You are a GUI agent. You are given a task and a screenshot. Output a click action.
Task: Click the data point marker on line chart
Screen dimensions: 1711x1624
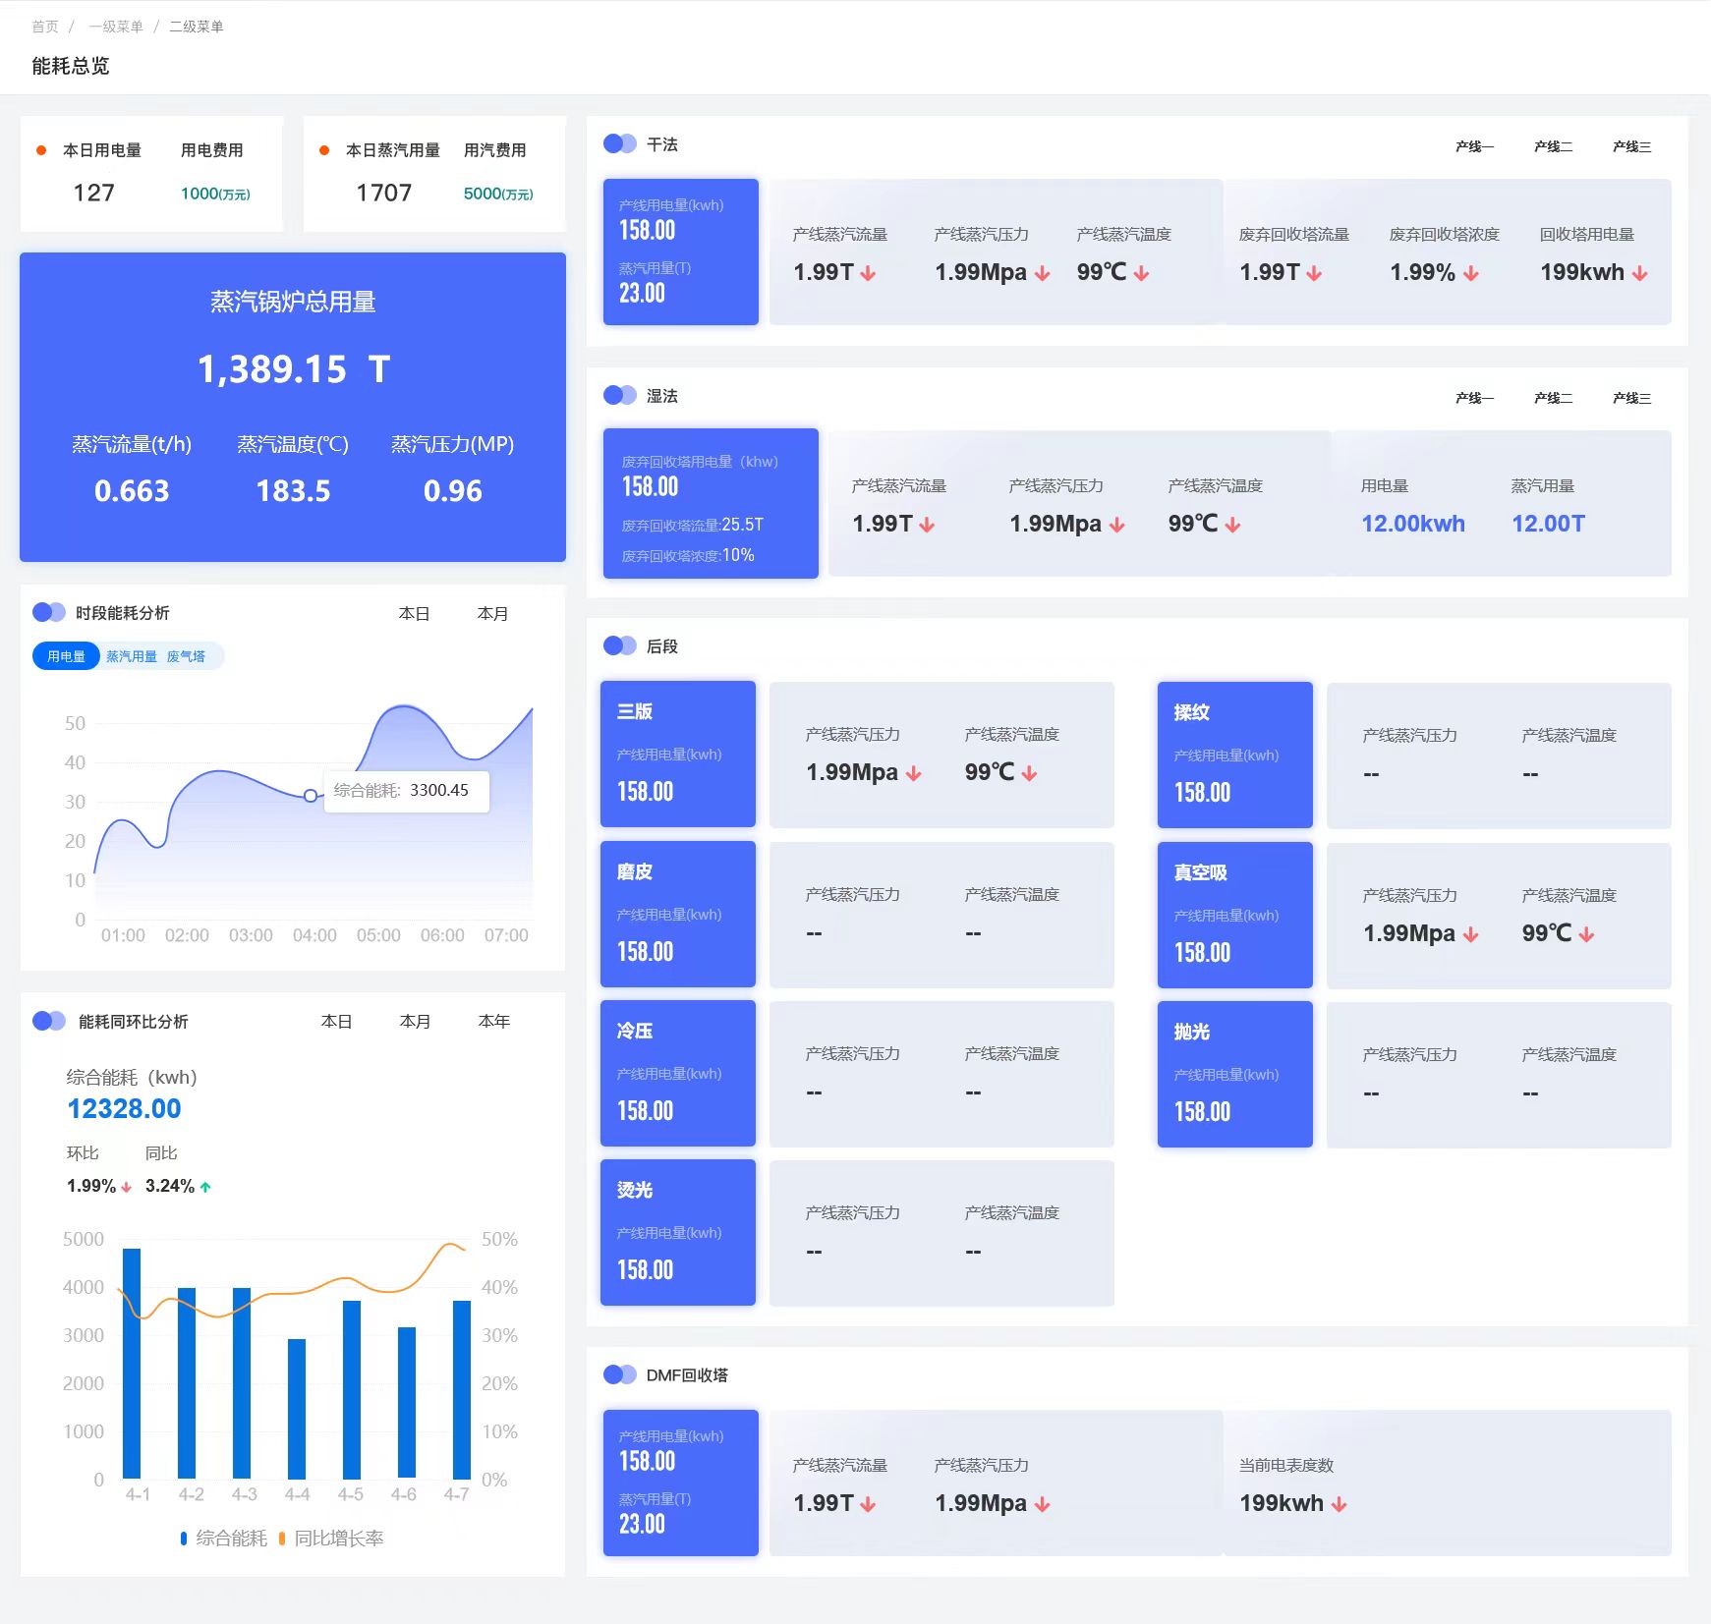point(311,796)
